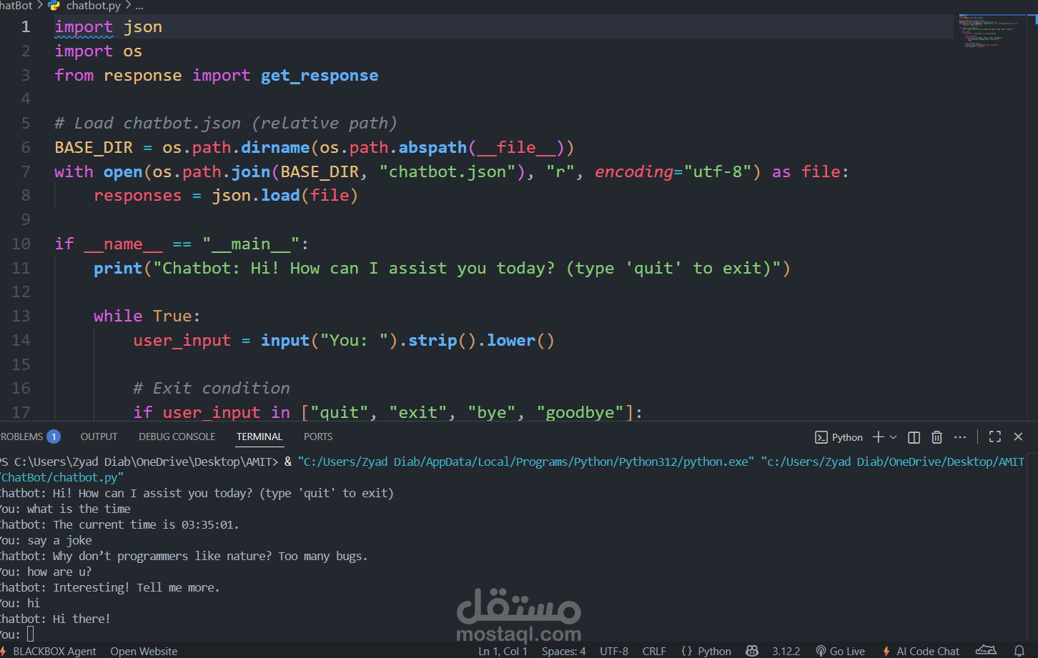Select the Terminal tab
The width and height of the screenshot is (1038, 658).
tap(259, 437)
